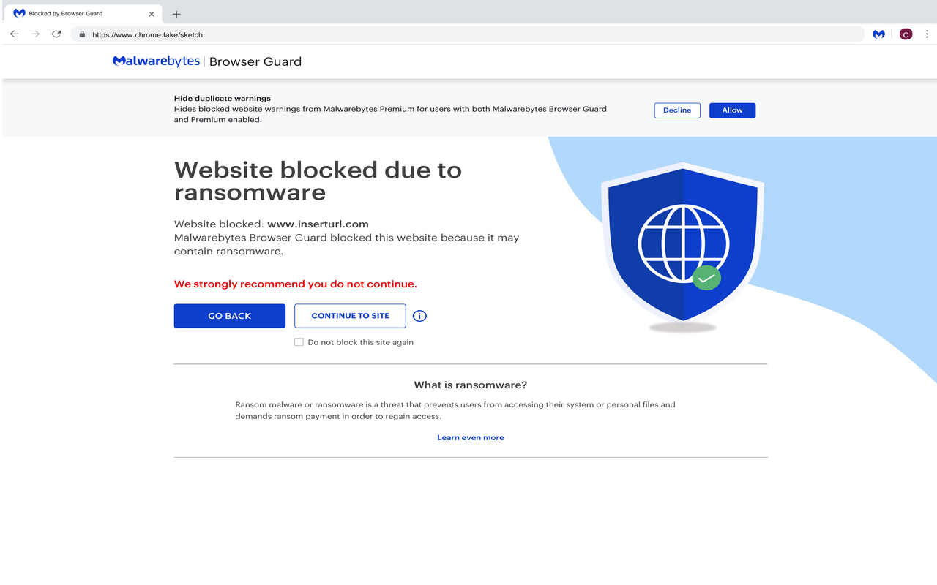Click the Chrome profile avatar
937x585 pixels.
(906, 34)
